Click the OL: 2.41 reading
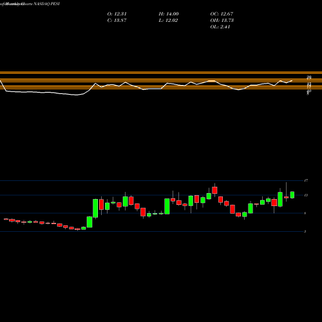 [220, 27]
